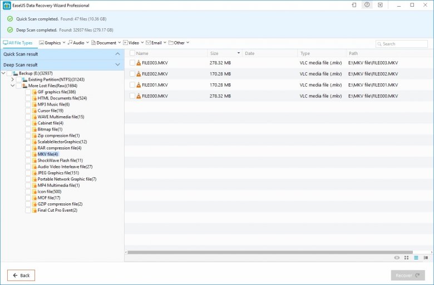Collapse the Backup (E:) tree node
This screenshot has height=285, width=434.
coord(3,73)
